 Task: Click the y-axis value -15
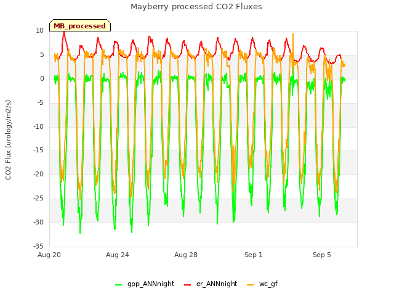[38, 150]
